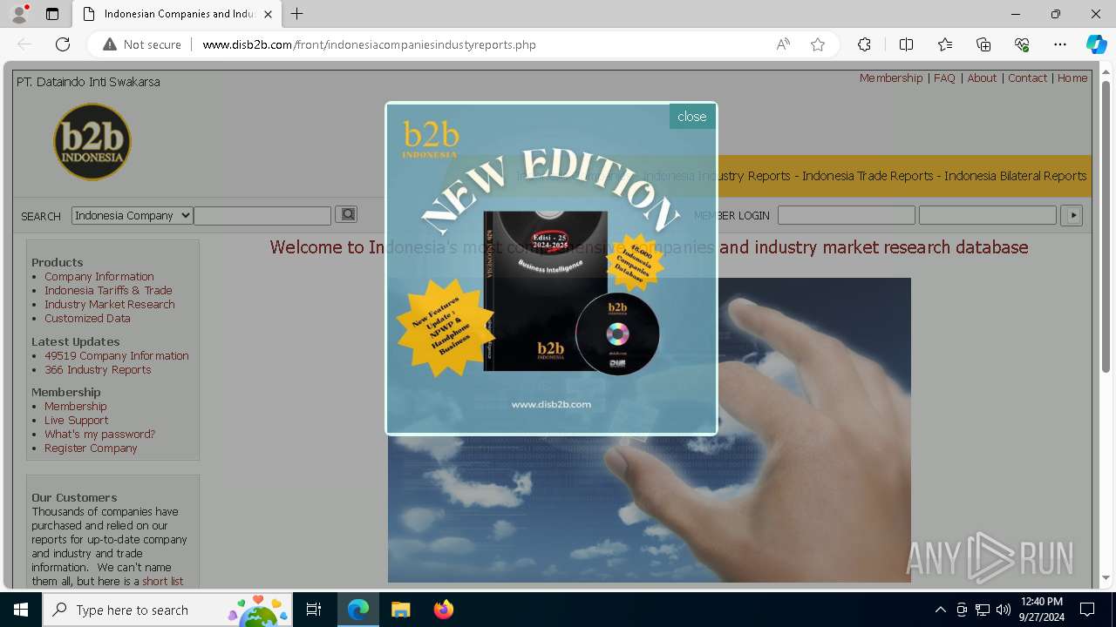Viewport: 1116px width, 627px height.
Task: Click the b2b Indonesia logo
Action: (92, 142)
